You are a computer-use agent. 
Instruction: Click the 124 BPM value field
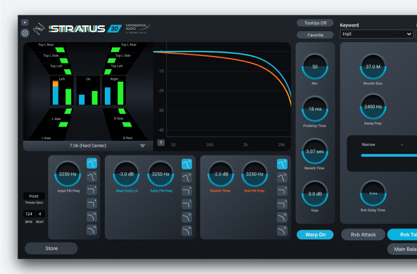(29, 214)
